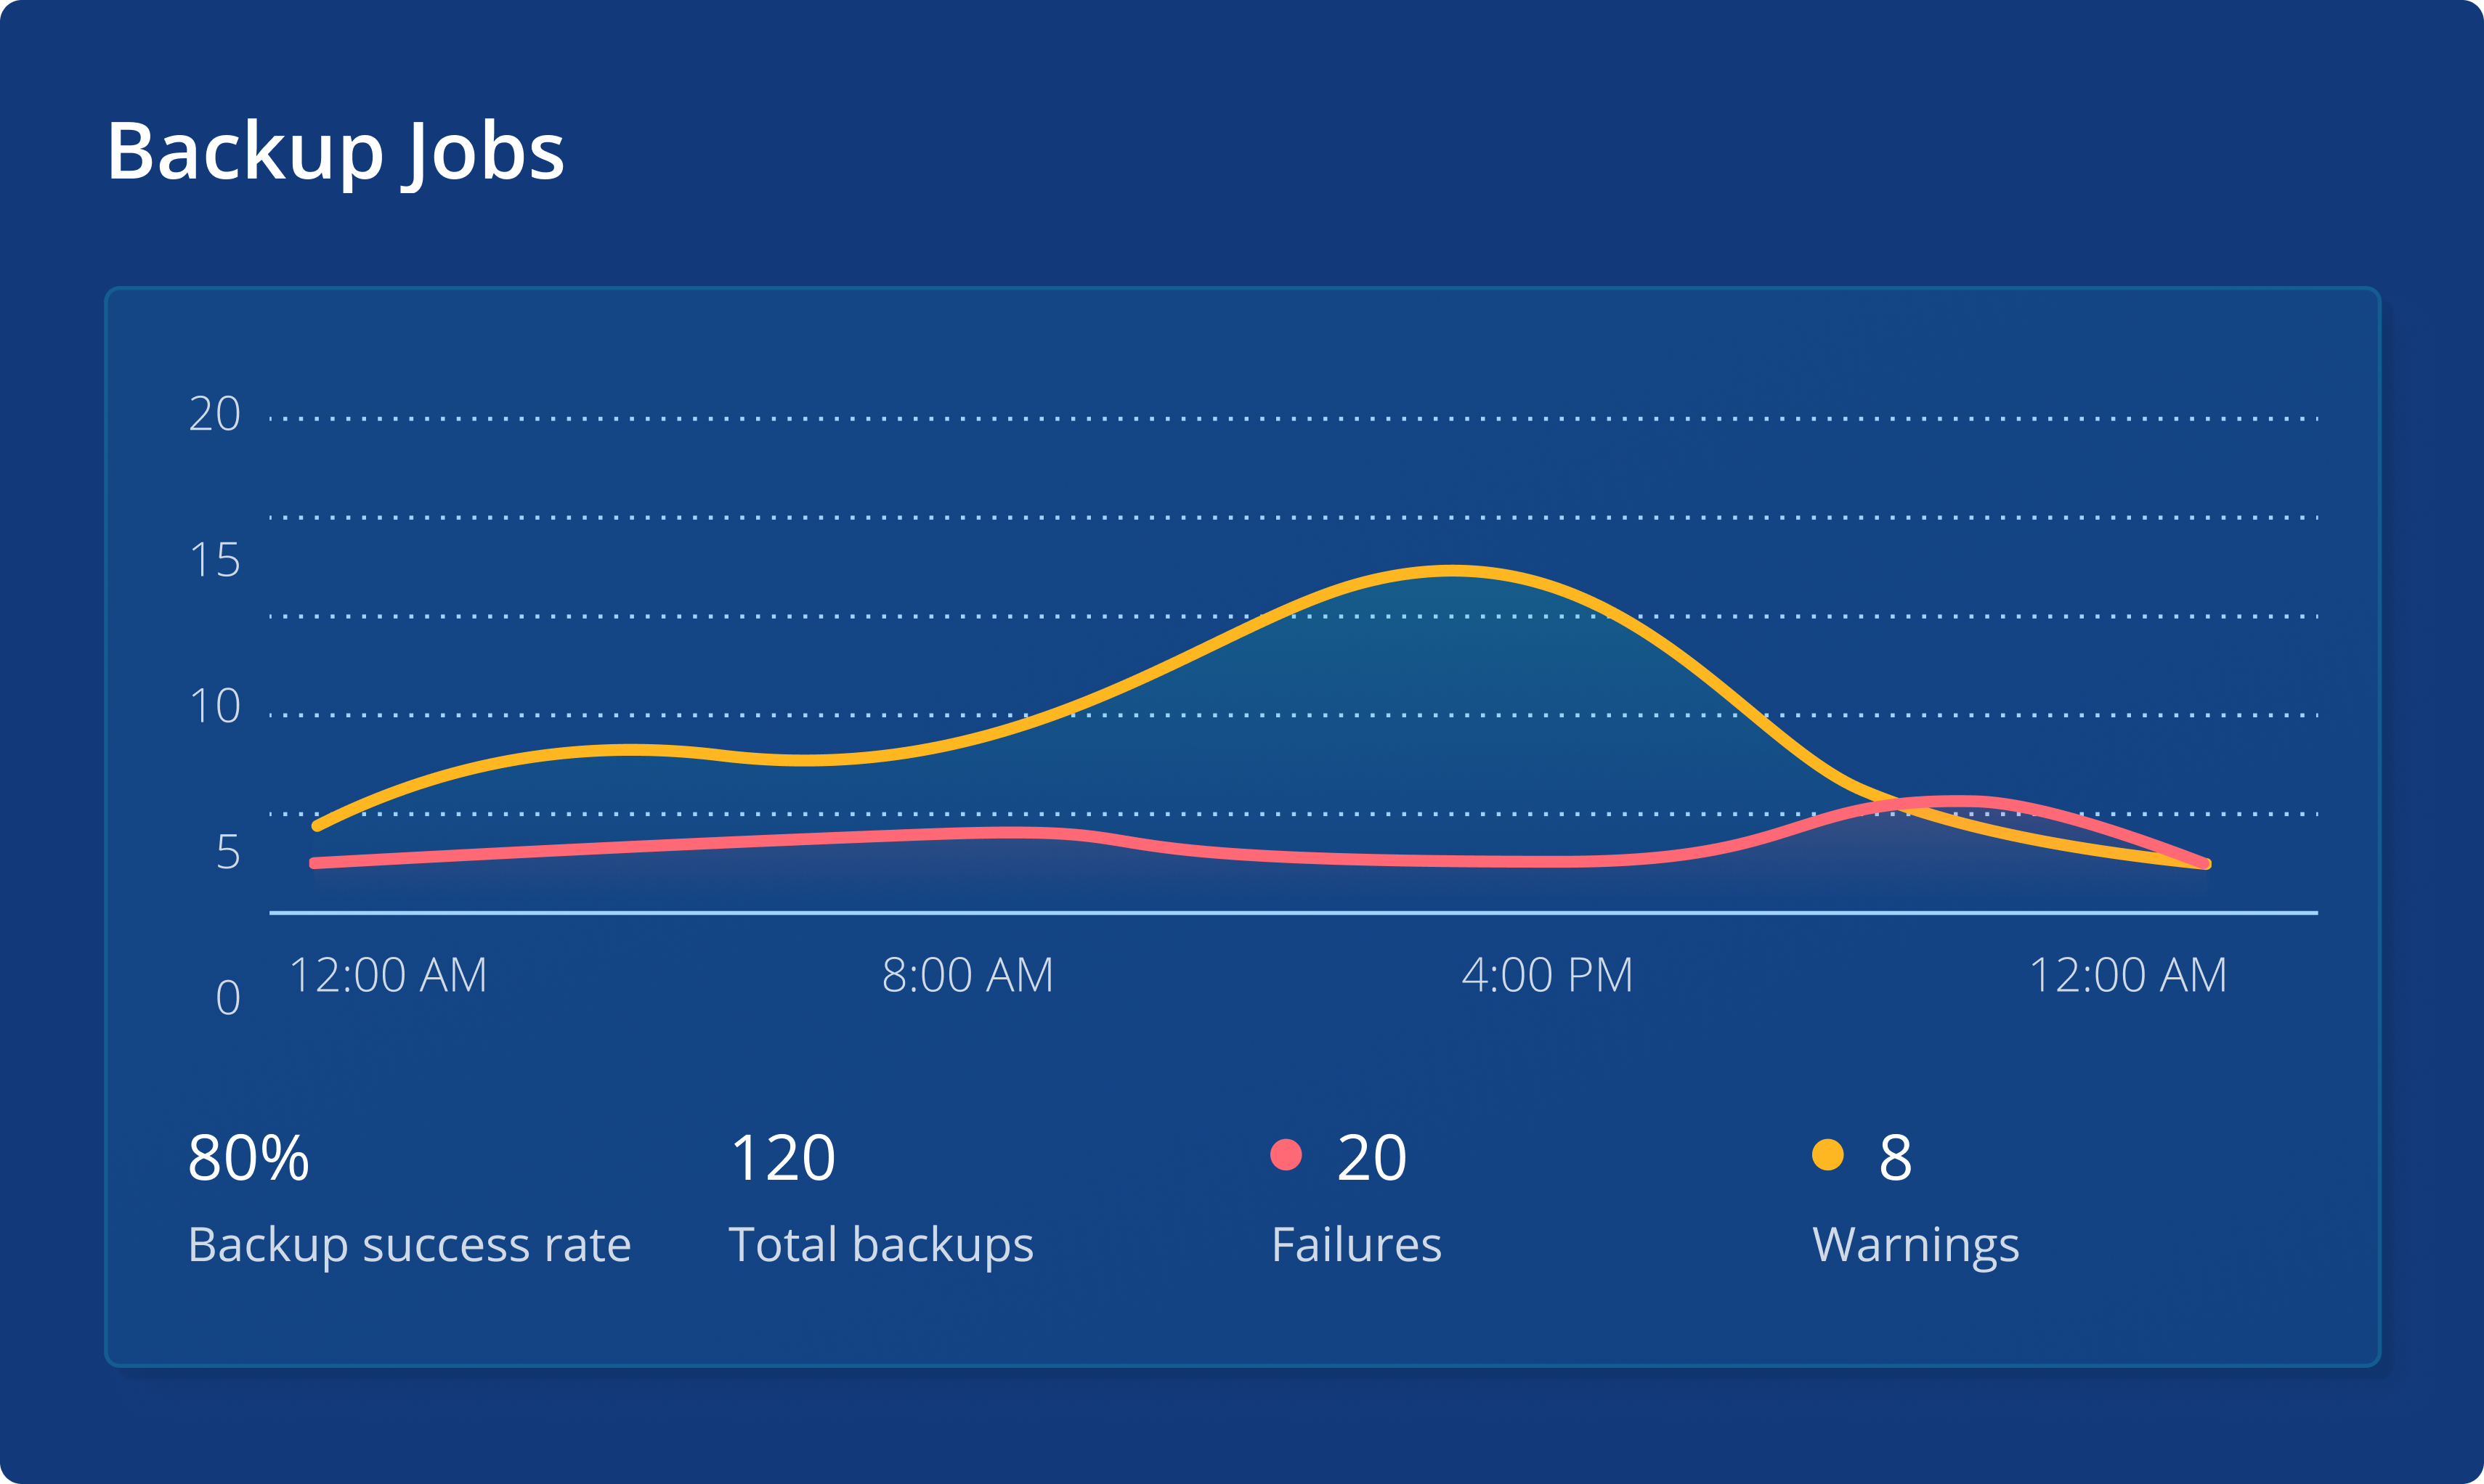Click the leftmost 12:00 AM axis label

click(387, 975)
